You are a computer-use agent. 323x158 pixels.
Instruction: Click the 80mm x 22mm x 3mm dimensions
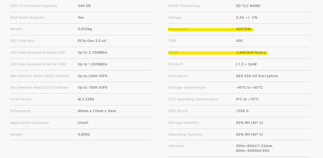click(x=97, y=111)
